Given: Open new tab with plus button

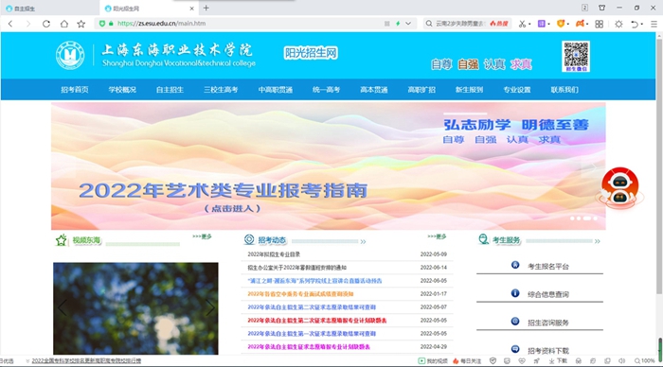Looking at the screenshot, I should coord(206,8).
